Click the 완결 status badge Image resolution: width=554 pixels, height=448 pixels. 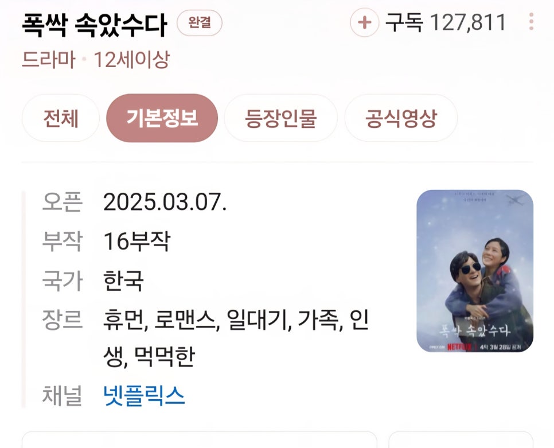point(200,23)
